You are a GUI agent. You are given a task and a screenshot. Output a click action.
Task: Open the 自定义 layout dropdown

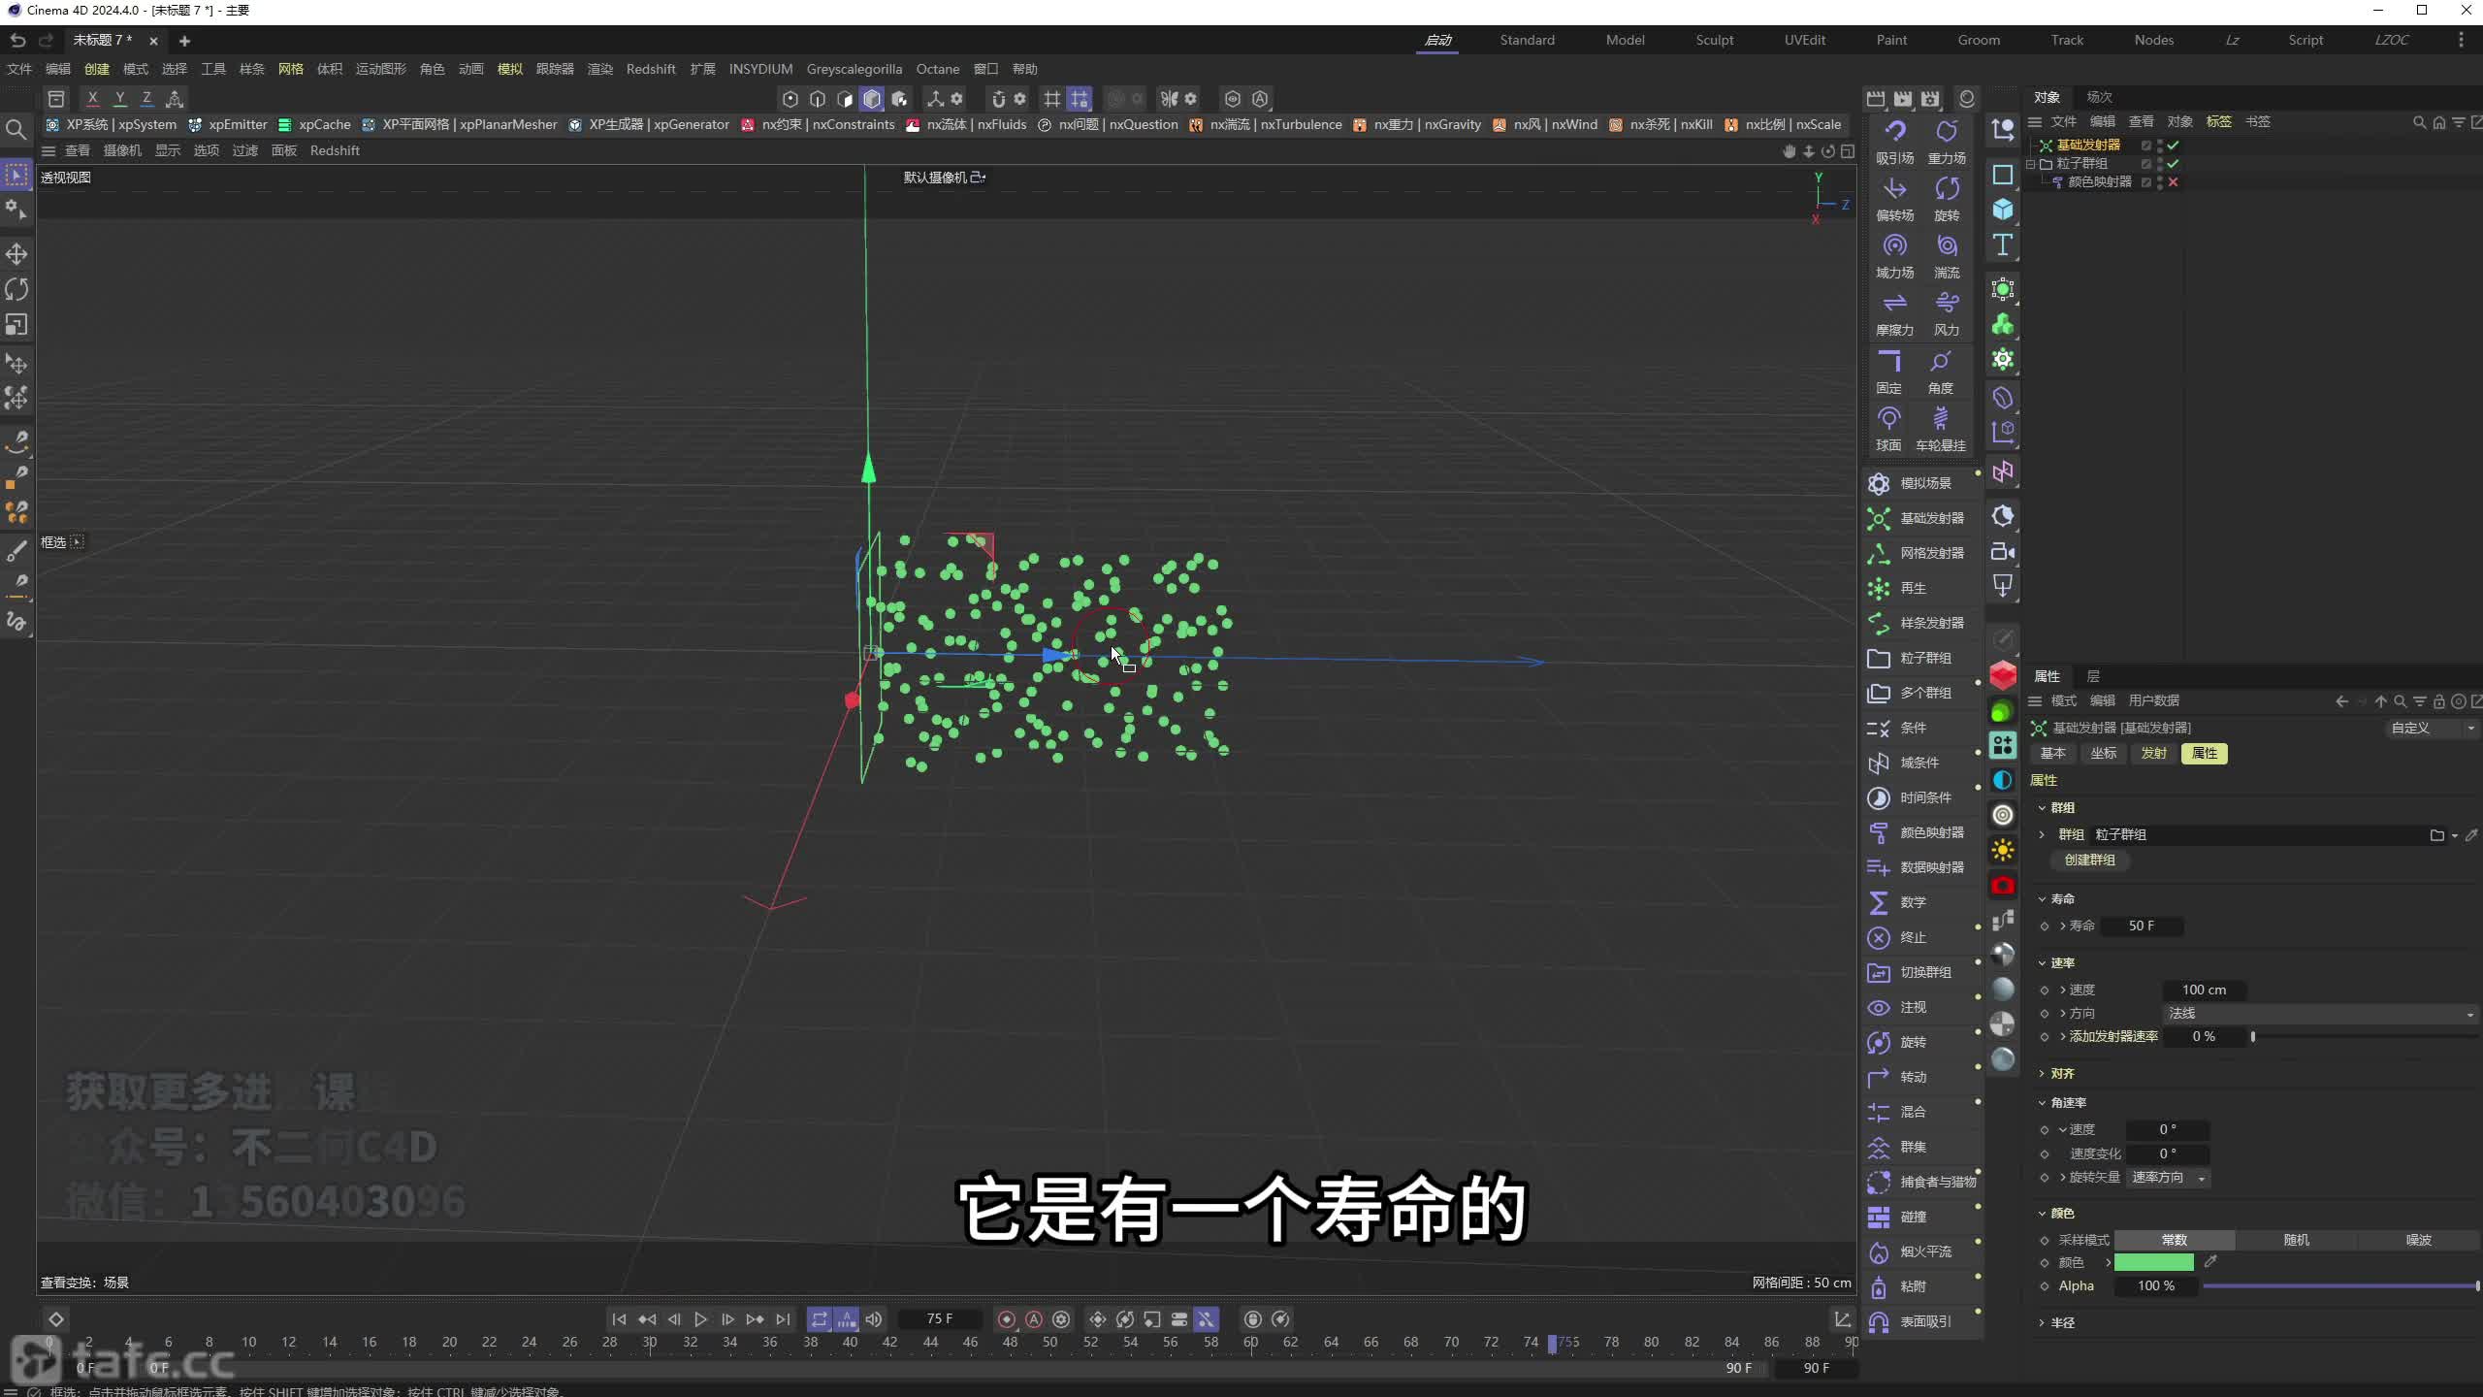2432,728
